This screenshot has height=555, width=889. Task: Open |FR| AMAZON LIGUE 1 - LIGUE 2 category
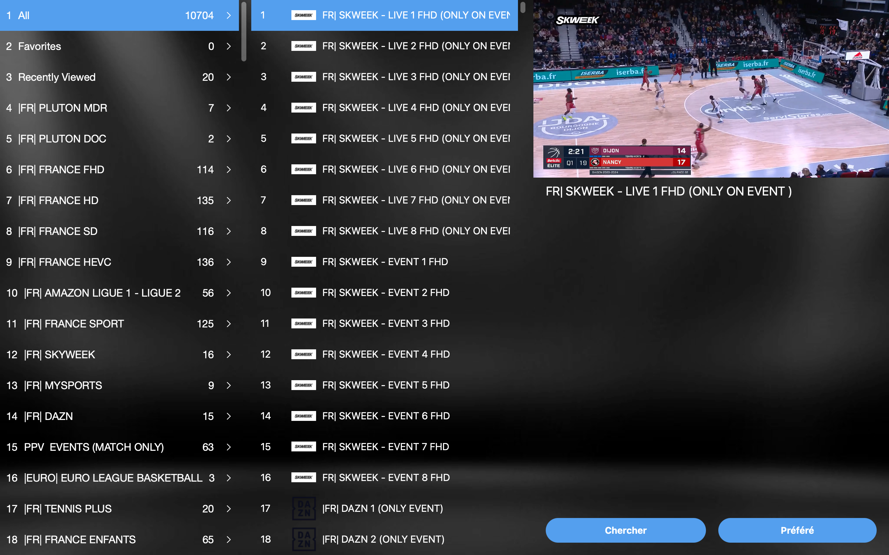tap(119, 293)
